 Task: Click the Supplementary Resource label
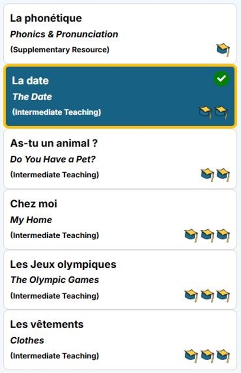(x=60, y=50)
